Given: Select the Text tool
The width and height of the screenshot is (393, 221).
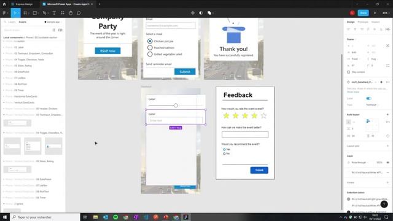Looking at the screenshot, I should pos(54,13).
